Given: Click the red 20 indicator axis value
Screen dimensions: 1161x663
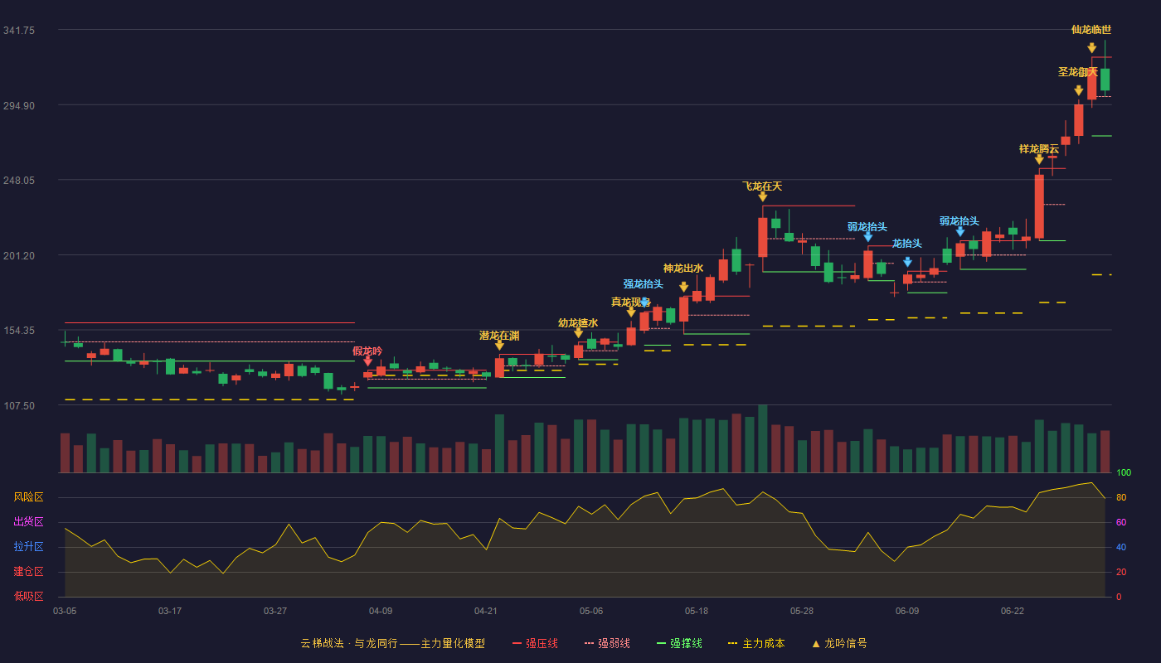Looking at the screenshot, I should [1121, 572].
